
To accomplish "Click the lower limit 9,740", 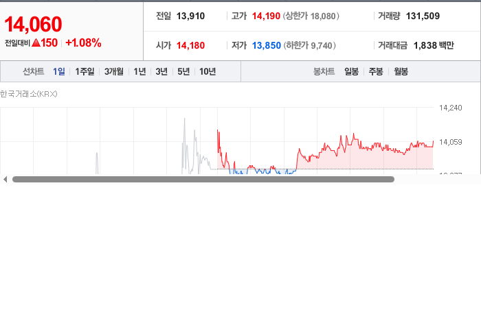I will 322,45.
